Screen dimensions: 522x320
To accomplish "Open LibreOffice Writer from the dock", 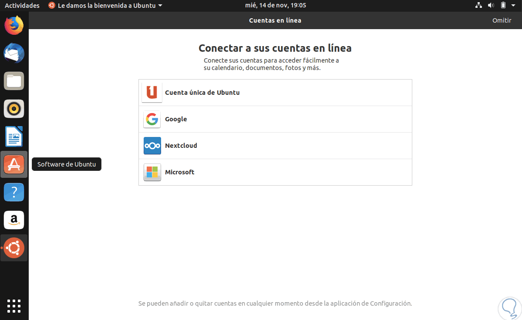I will [14, 137].
